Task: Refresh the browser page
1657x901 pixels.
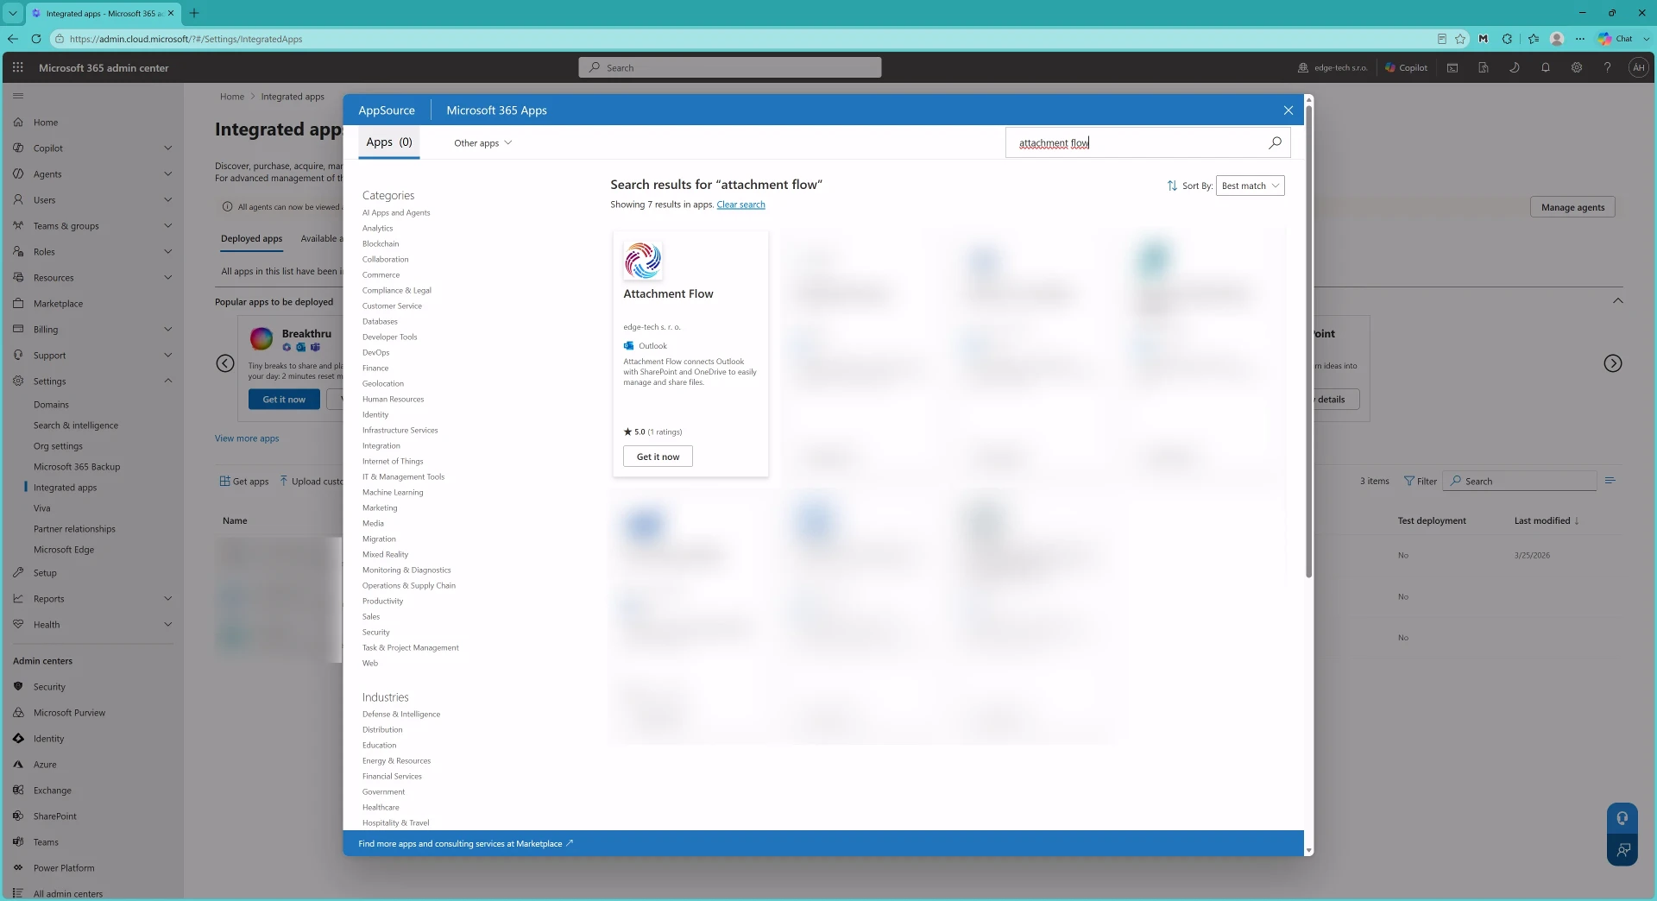Action: pyautogui.click(x=36, y=39)
